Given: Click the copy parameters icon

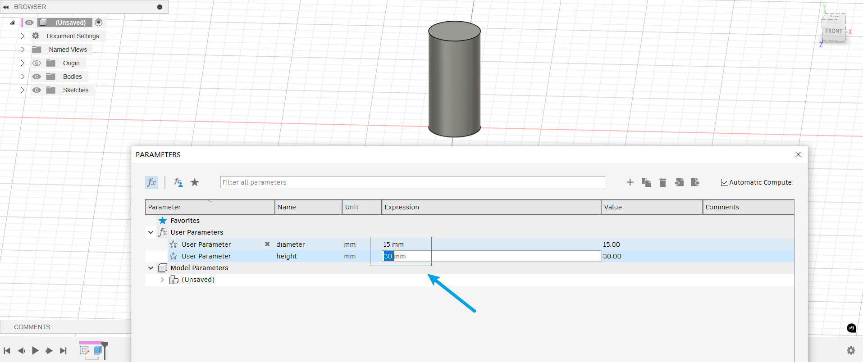Looking at the screenshot, I should point(646,182).
